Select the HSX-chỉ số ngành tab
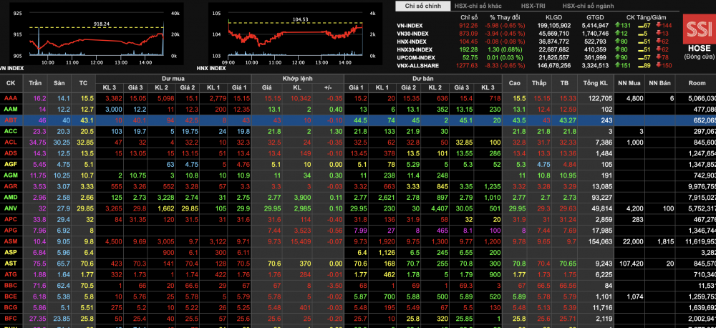Image resolution: width=716 pixels, height=328 pixels. [589, 6]
